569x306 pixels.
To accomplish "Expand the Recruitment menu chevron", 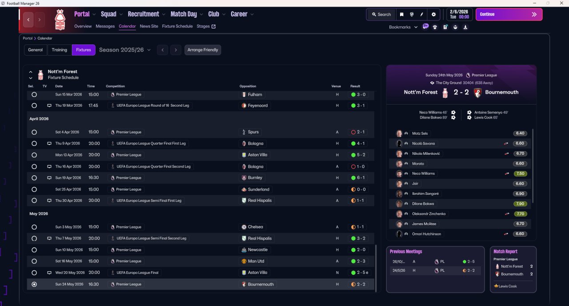I will tap(164, 14).
